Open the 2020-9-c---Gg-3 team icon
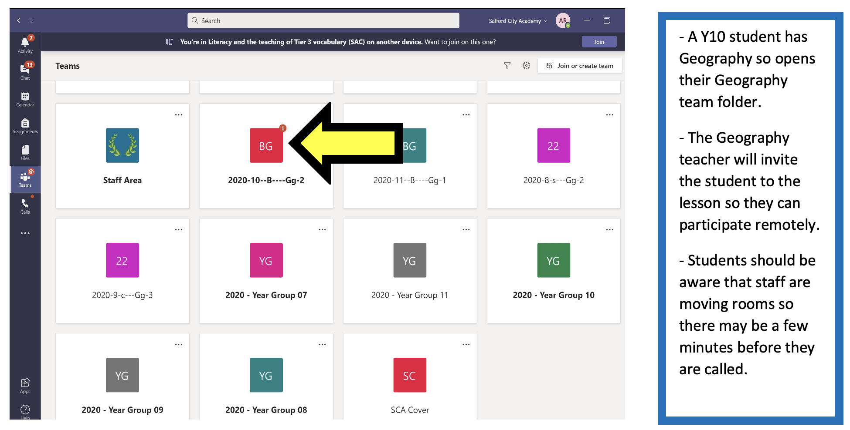This screenshot has width=850, height=430. tap(122, 260)
